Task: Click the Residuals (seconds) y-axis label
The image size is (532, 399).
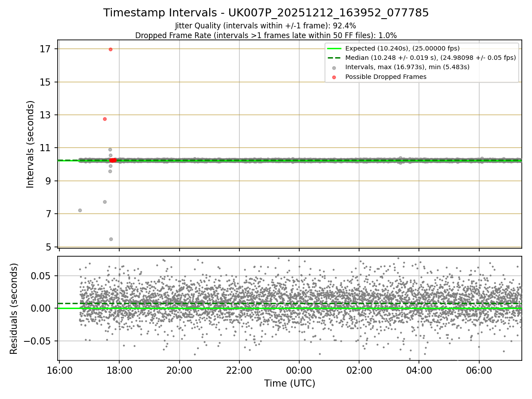Action: pyautogui.click(x=14, y=309)
